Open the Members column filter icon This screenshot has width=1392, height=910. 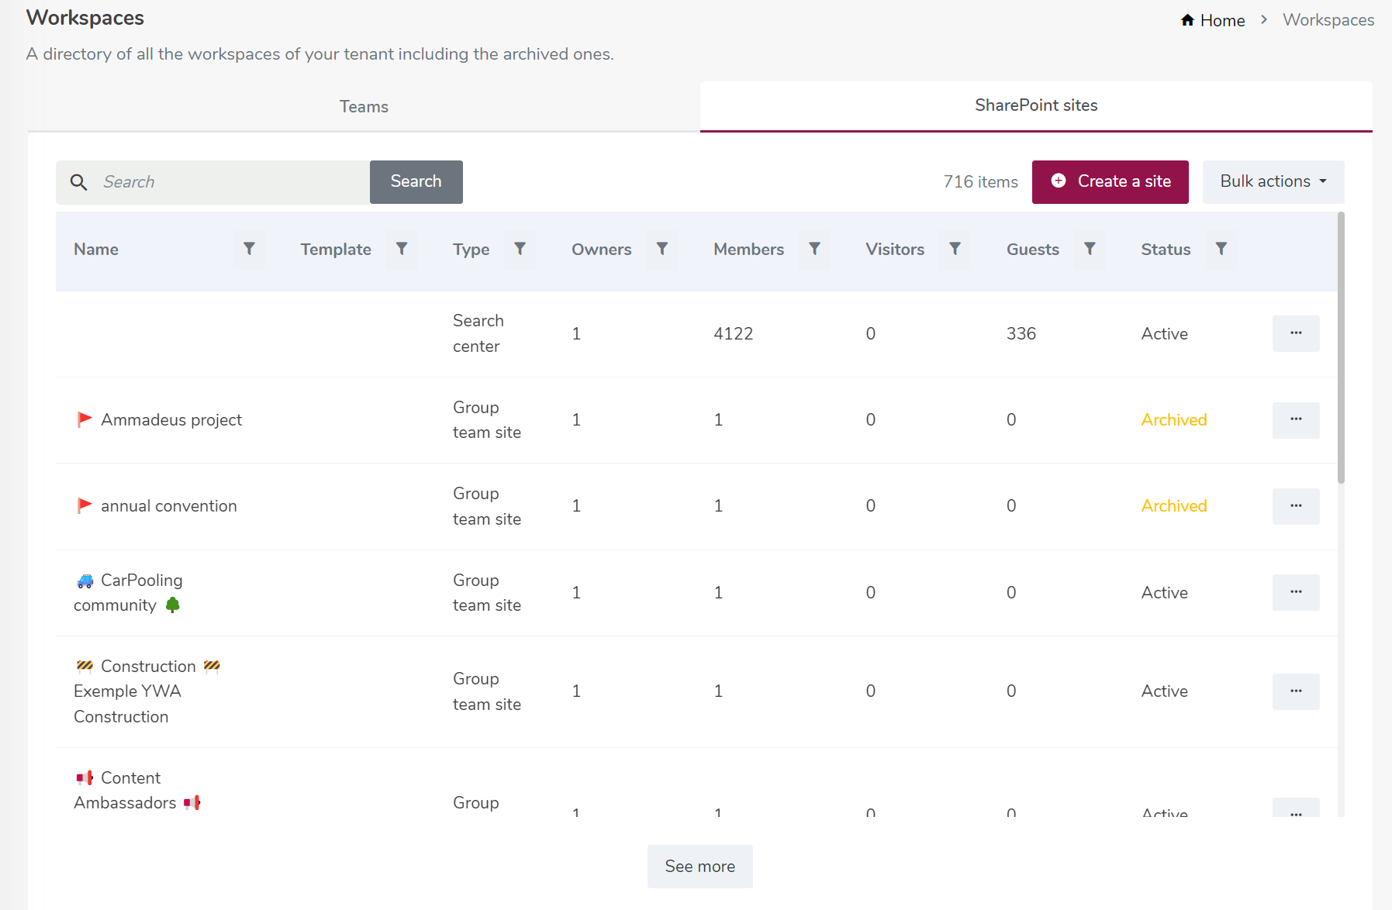click(x=814, y=249)
